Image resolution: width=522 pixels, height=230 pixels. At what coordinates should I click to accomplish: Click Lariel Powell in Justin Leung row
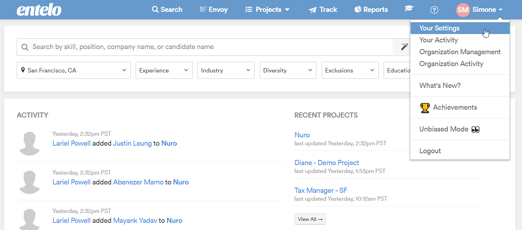pyautogui.click(x=71, y=143)
